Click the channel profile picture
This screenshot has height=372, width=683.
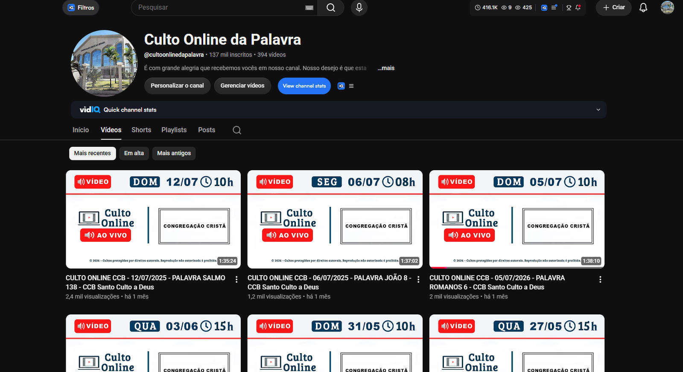104,63
